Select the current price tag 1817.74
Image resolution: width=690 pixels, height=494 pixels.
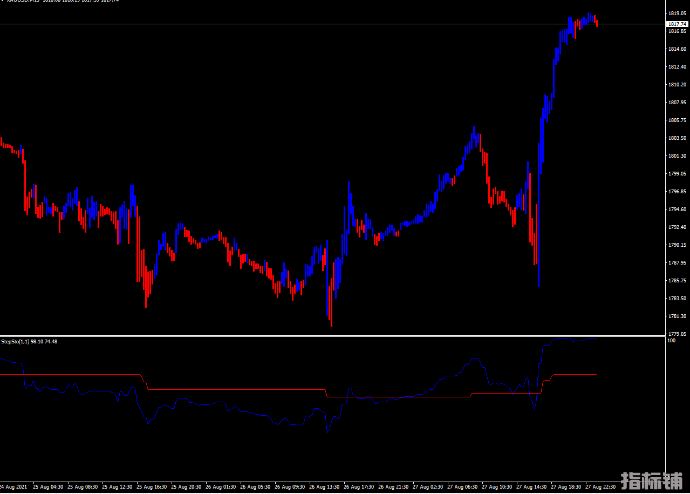677,24
